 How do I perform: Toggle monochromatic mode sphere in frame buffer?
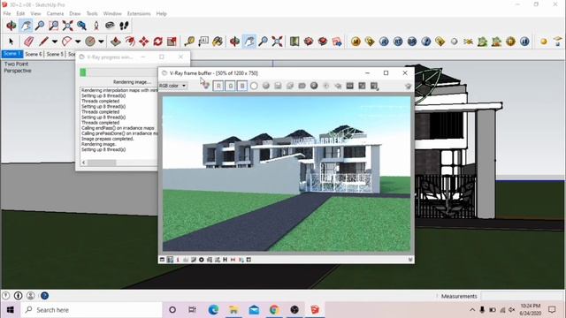pos(266,86)
